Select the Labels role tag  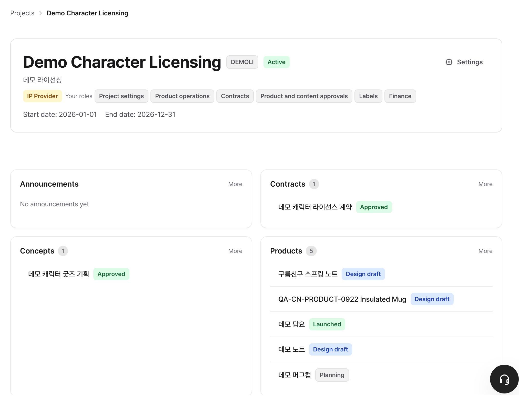368,96
